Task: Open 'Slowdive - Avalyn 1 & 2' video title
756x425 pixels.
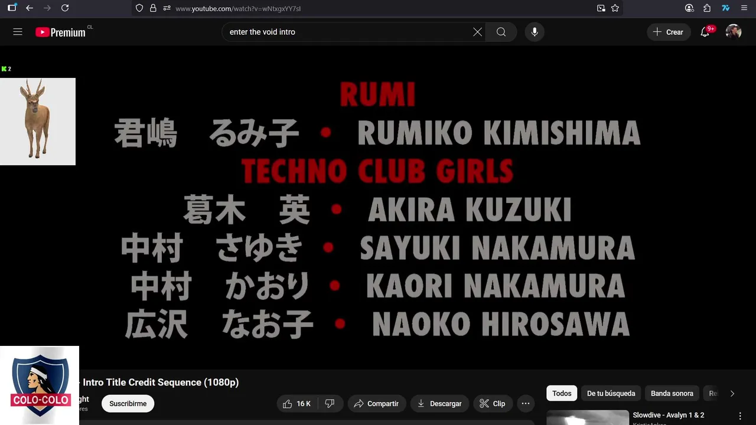Action: coord(669,415)
